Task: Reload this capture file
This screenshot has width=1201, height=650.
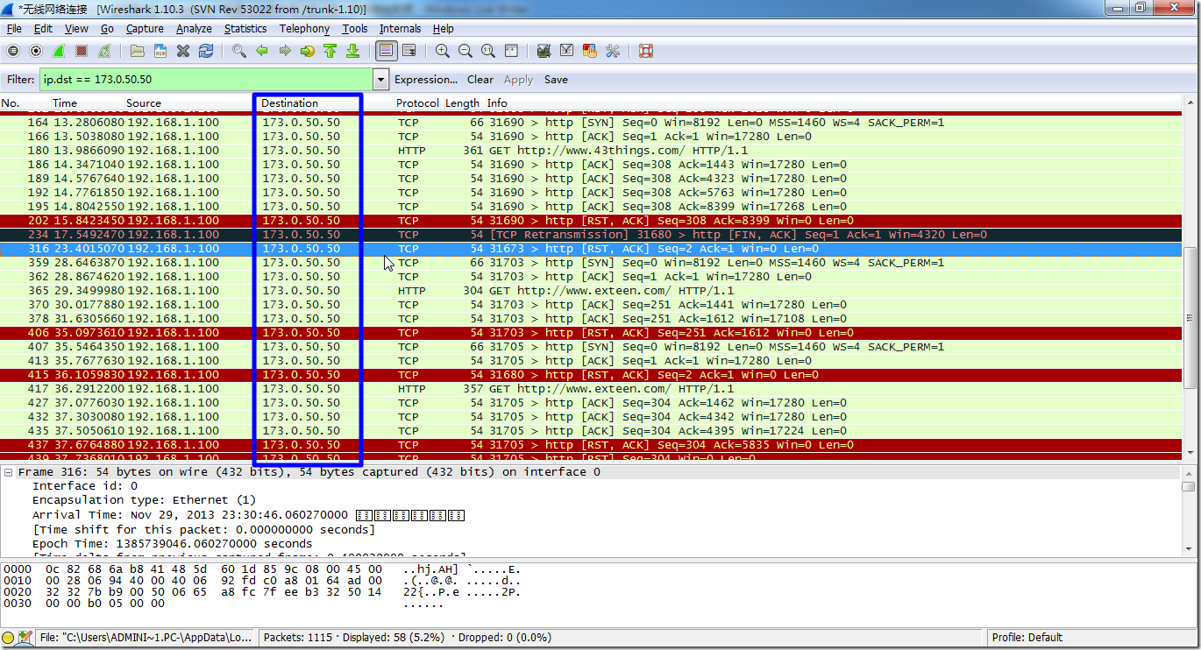Action: pos(206,52)
